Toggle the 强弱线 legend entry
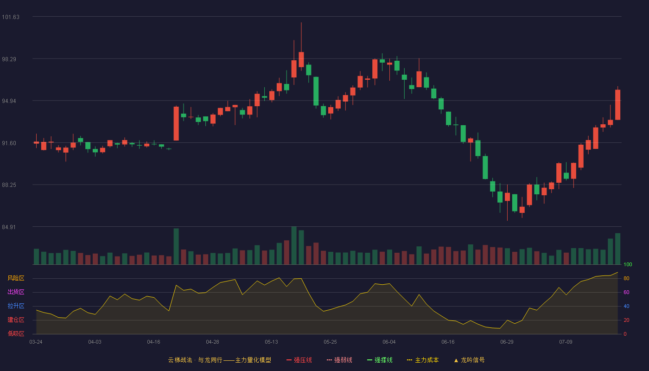Image resolution: width=649 pixels, height=371 pixels. [x=339, y=360]
